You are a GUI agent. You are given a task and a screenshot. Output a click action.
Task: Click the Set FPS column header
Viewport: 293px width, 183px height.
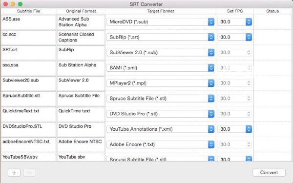[x=235, y=11]
